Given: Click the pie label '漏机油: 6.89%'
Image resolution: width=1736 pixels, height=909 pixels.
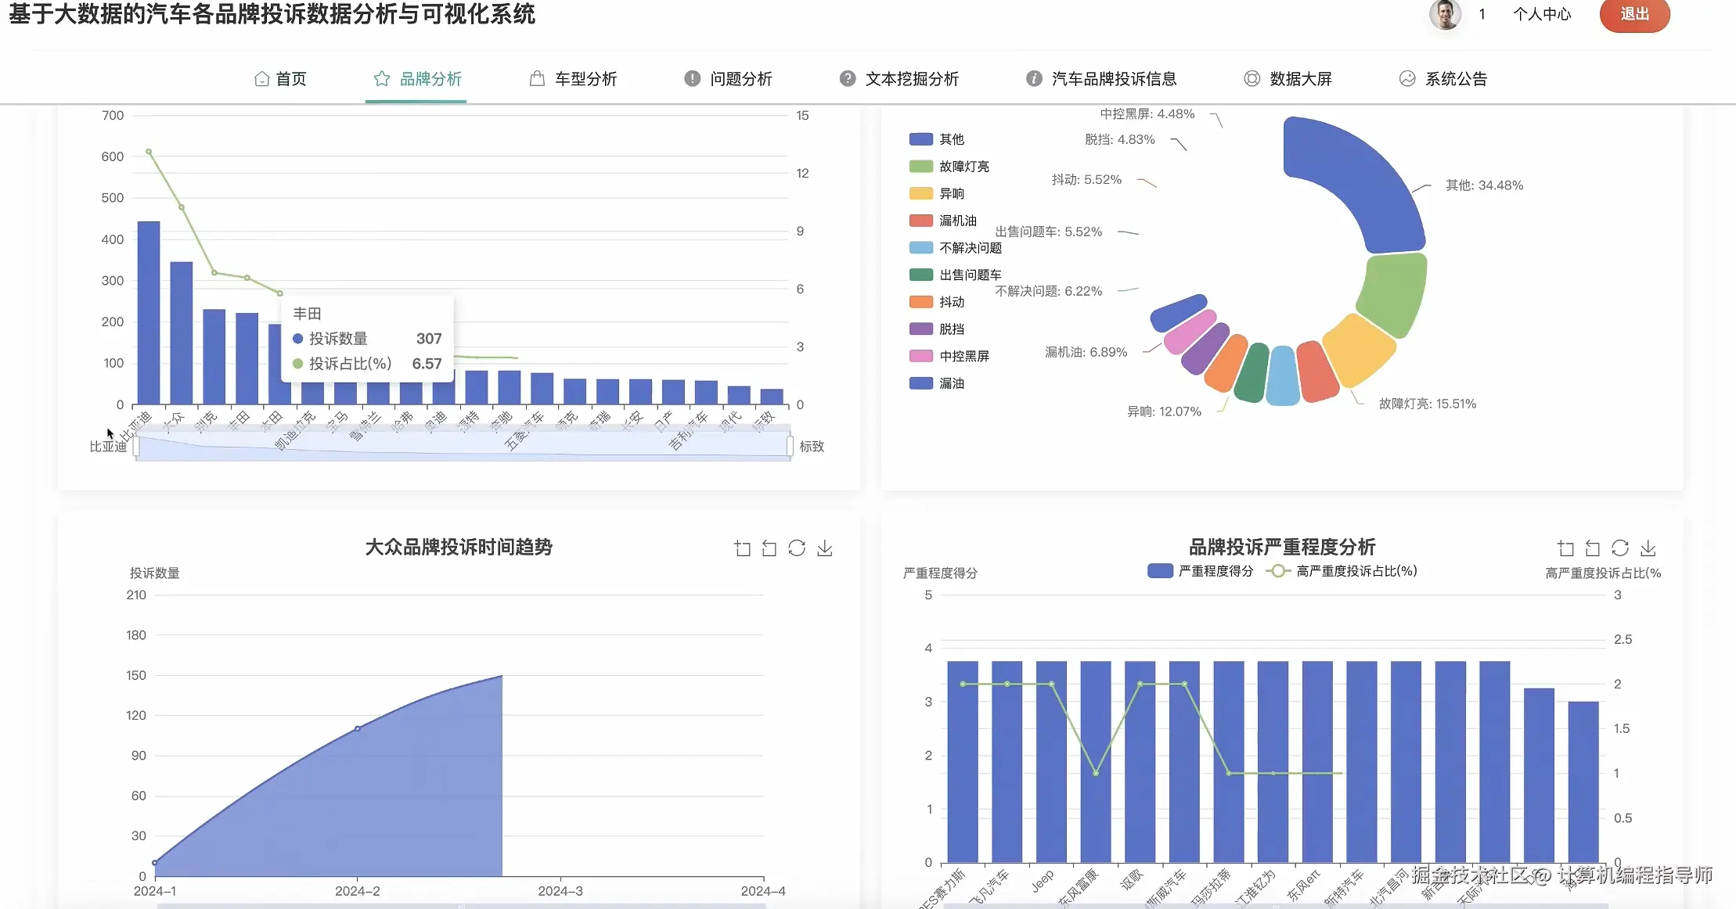Looking at the screenshot, I should click(1086, 352).
